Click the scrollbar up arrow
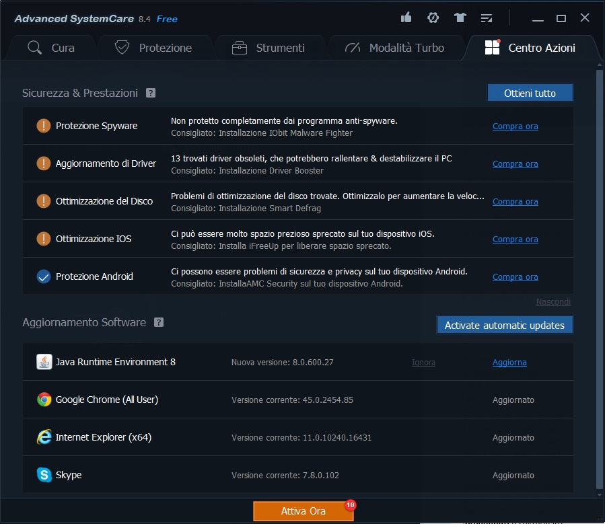Viewport: 605px width, 524px height. 599,65
